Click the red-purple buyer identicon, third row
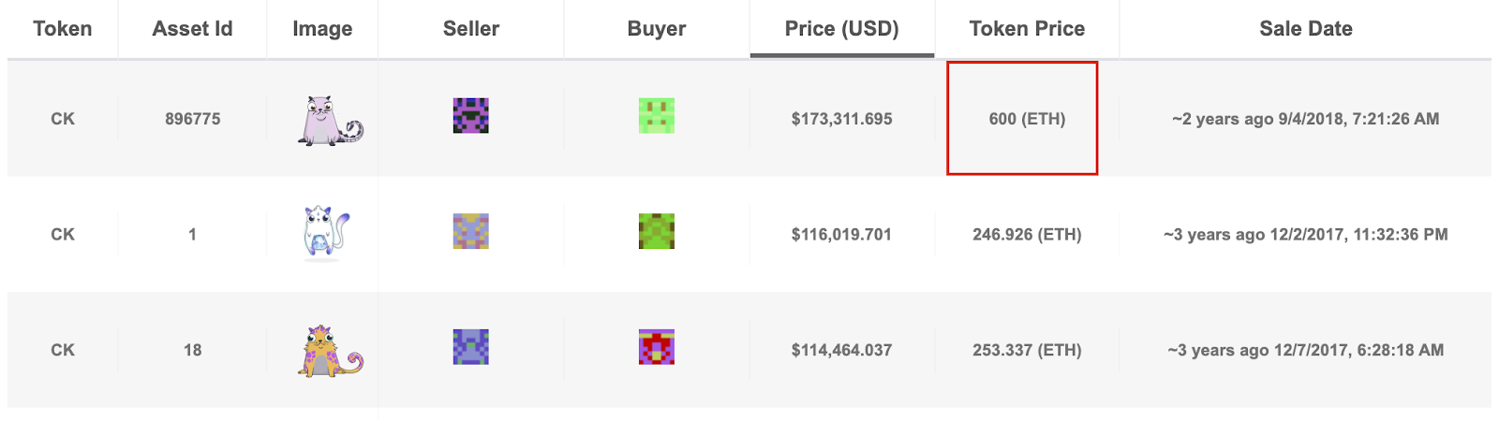 pos(656,347)
